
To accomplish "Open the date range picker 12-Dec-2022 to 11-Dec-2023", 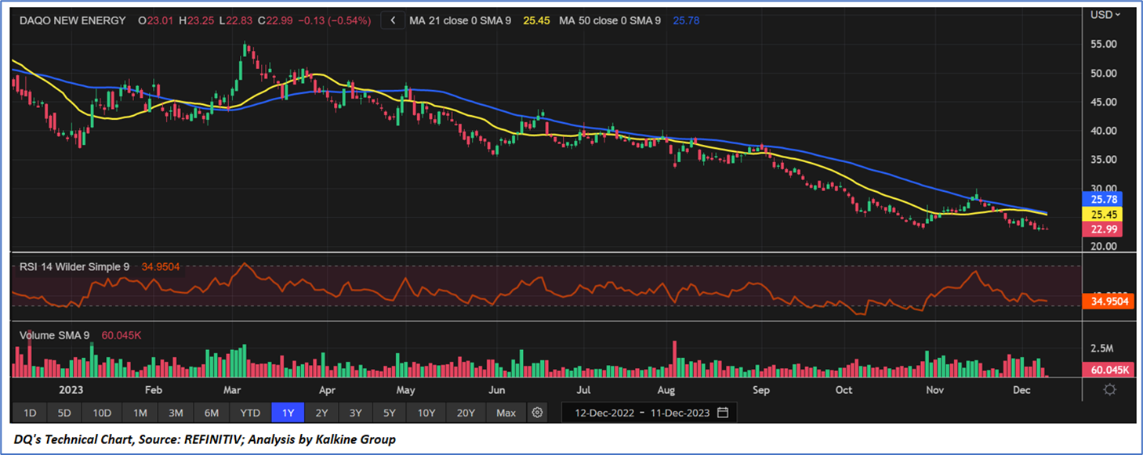I will click(x=650, y=412).
